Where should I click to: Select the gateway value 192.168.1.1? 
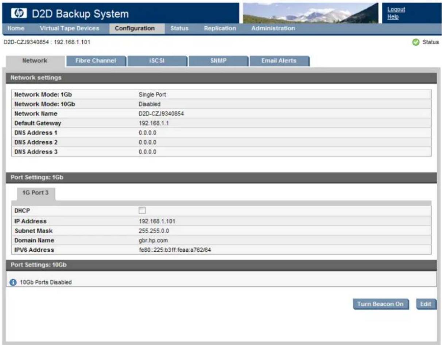[x=154, y=123]
